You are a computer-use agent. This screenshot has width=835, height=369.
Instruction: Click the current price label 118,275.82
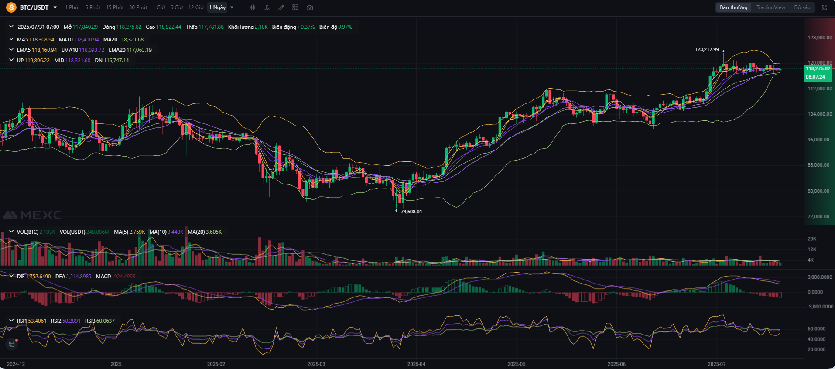tap(818, 68)
